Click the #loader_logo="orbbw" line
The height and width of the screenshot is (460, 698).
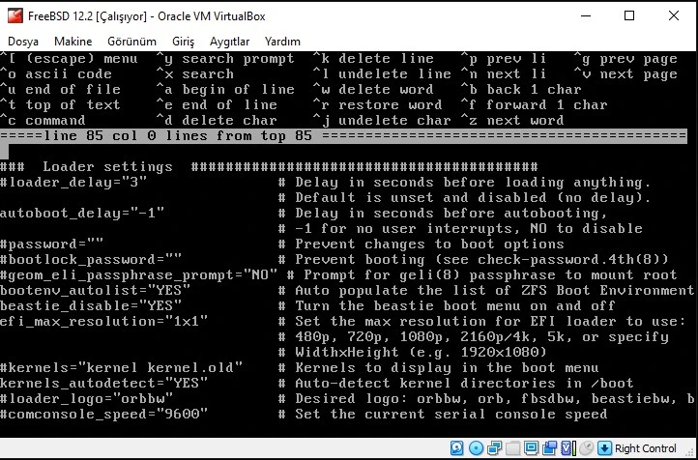(86, 398)
